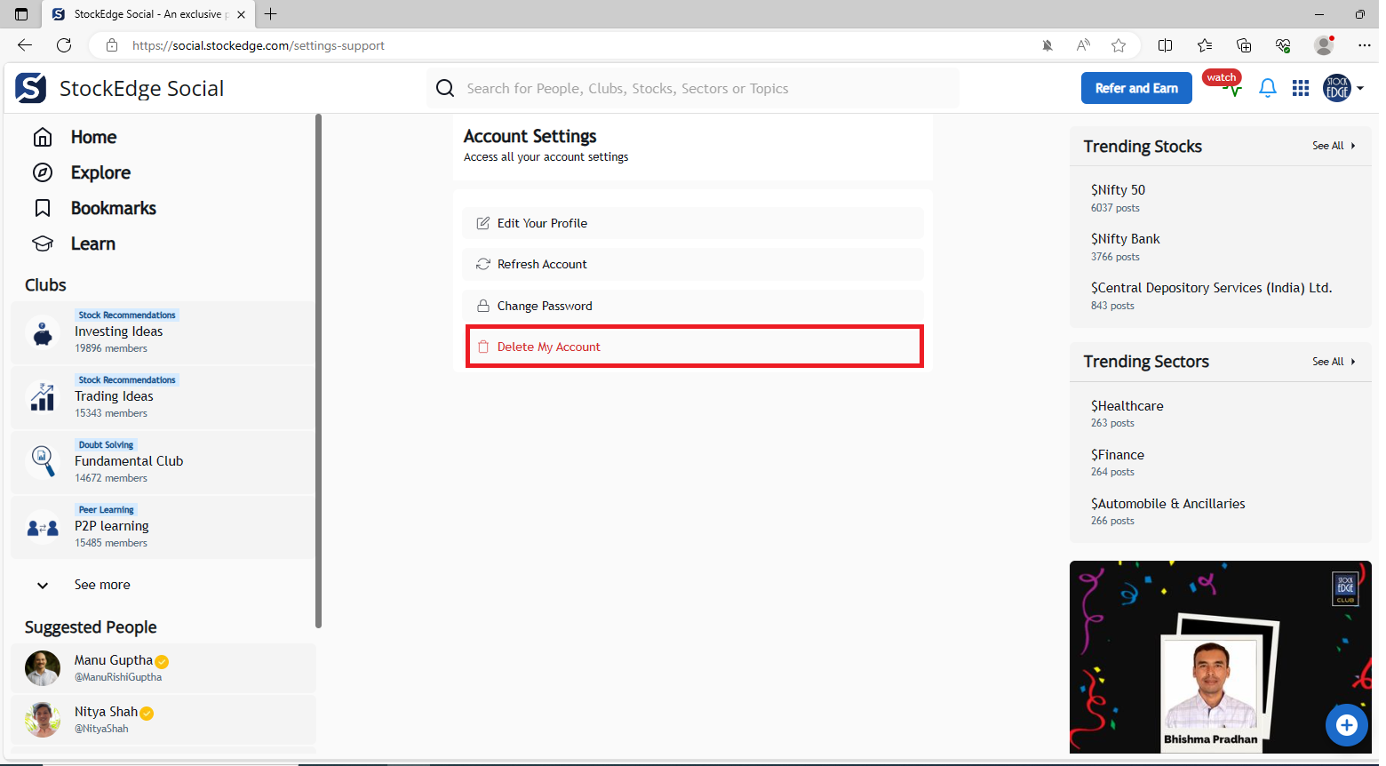Click the search magnifier icon
The image size is (1386, 766).
point(445,88)
